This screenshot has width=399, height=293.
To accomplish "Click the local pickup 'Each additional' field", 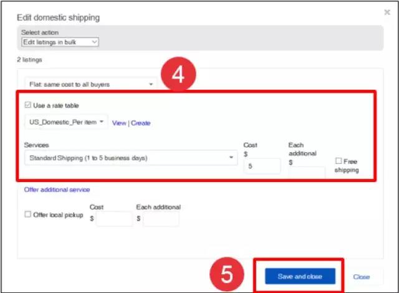I will tap(161, 219).
